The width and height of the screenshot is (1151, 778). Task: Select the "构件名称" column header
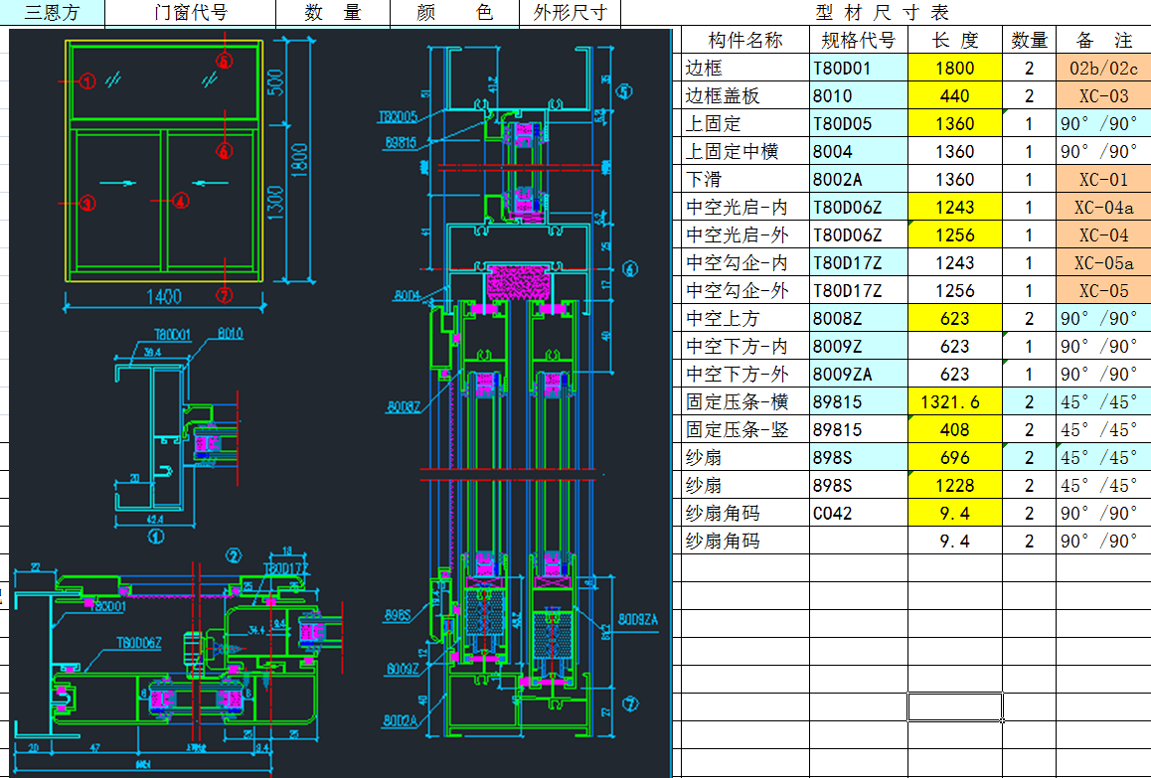[744, 41]
